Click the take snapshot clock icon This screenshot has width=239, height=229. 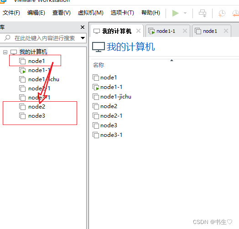[x=222, y=13]
